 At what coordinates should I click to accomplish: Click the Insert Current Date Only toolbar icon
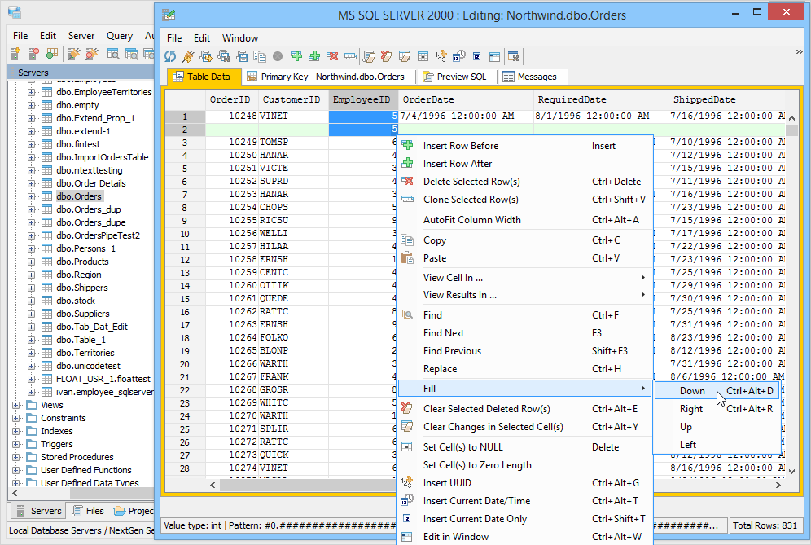pos(477,56)
